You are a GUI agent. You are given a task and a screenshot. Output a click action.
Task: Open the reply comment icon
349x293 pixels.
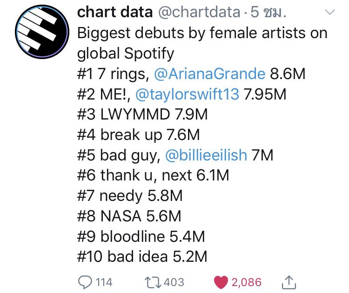[85, 282]
